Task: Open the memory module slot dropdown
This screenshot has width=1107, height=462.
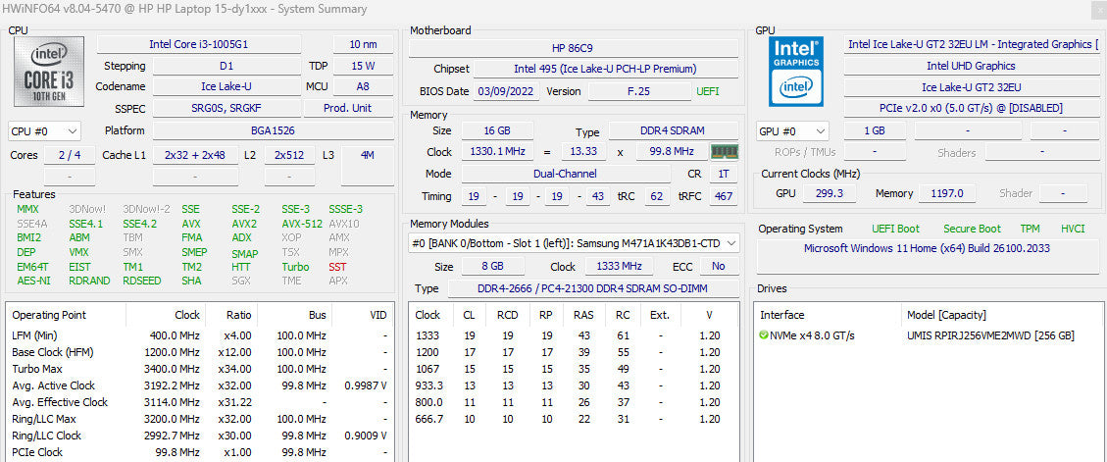Action: 575,243
